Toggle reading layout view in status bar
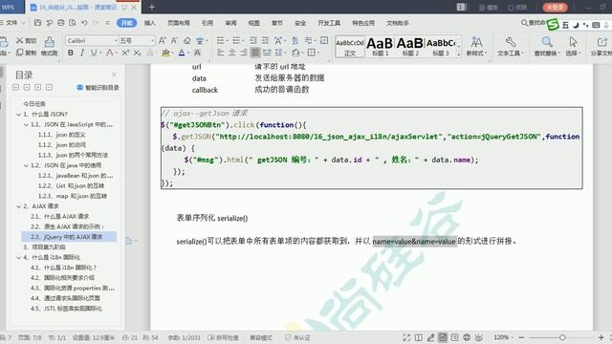This screenshot has height=344, width=612. point(419,337)
